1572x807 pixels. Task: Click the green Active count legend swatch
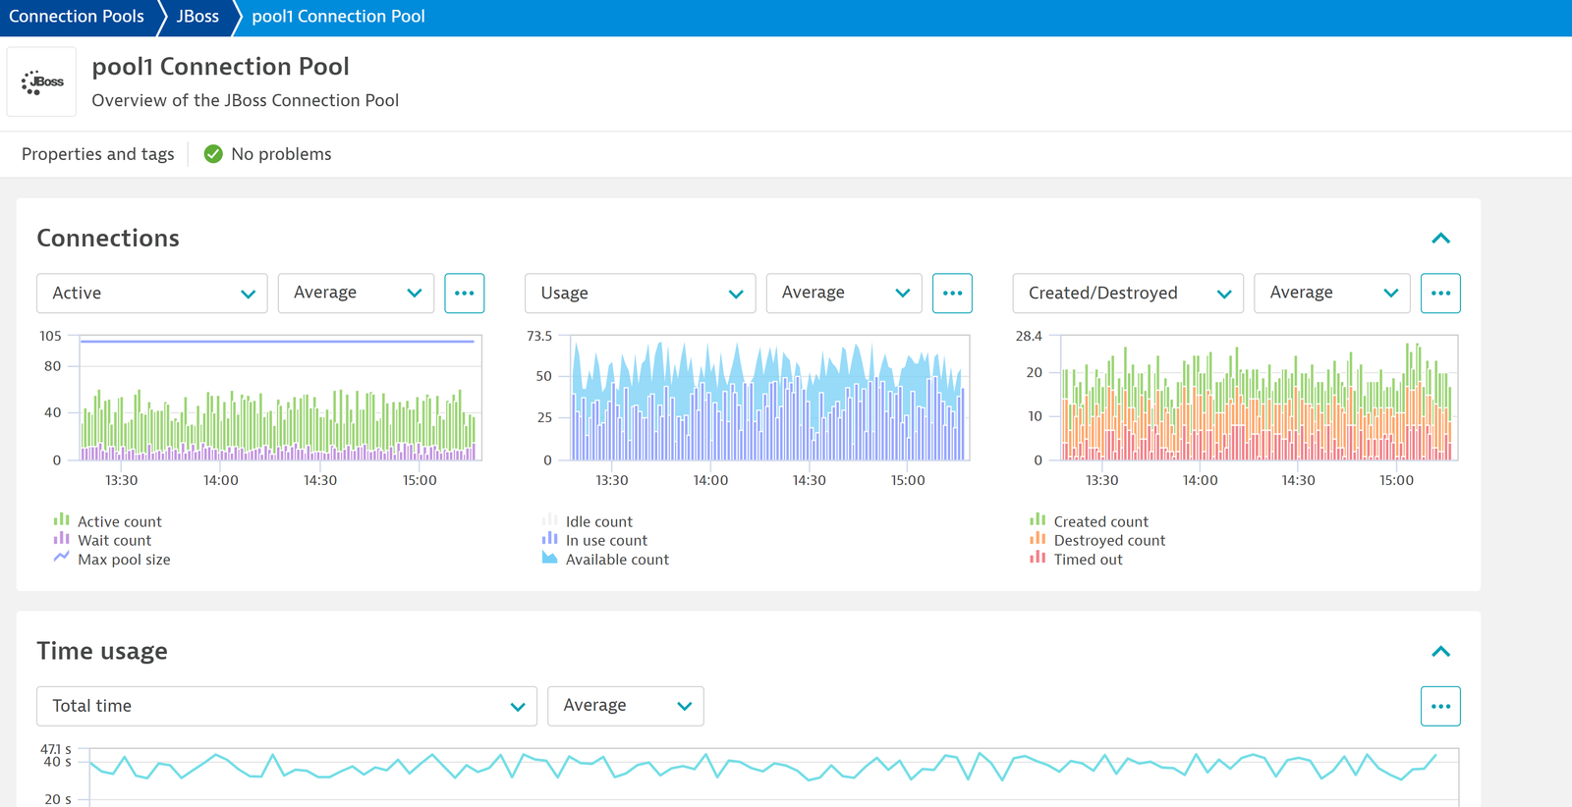(61, 519)
